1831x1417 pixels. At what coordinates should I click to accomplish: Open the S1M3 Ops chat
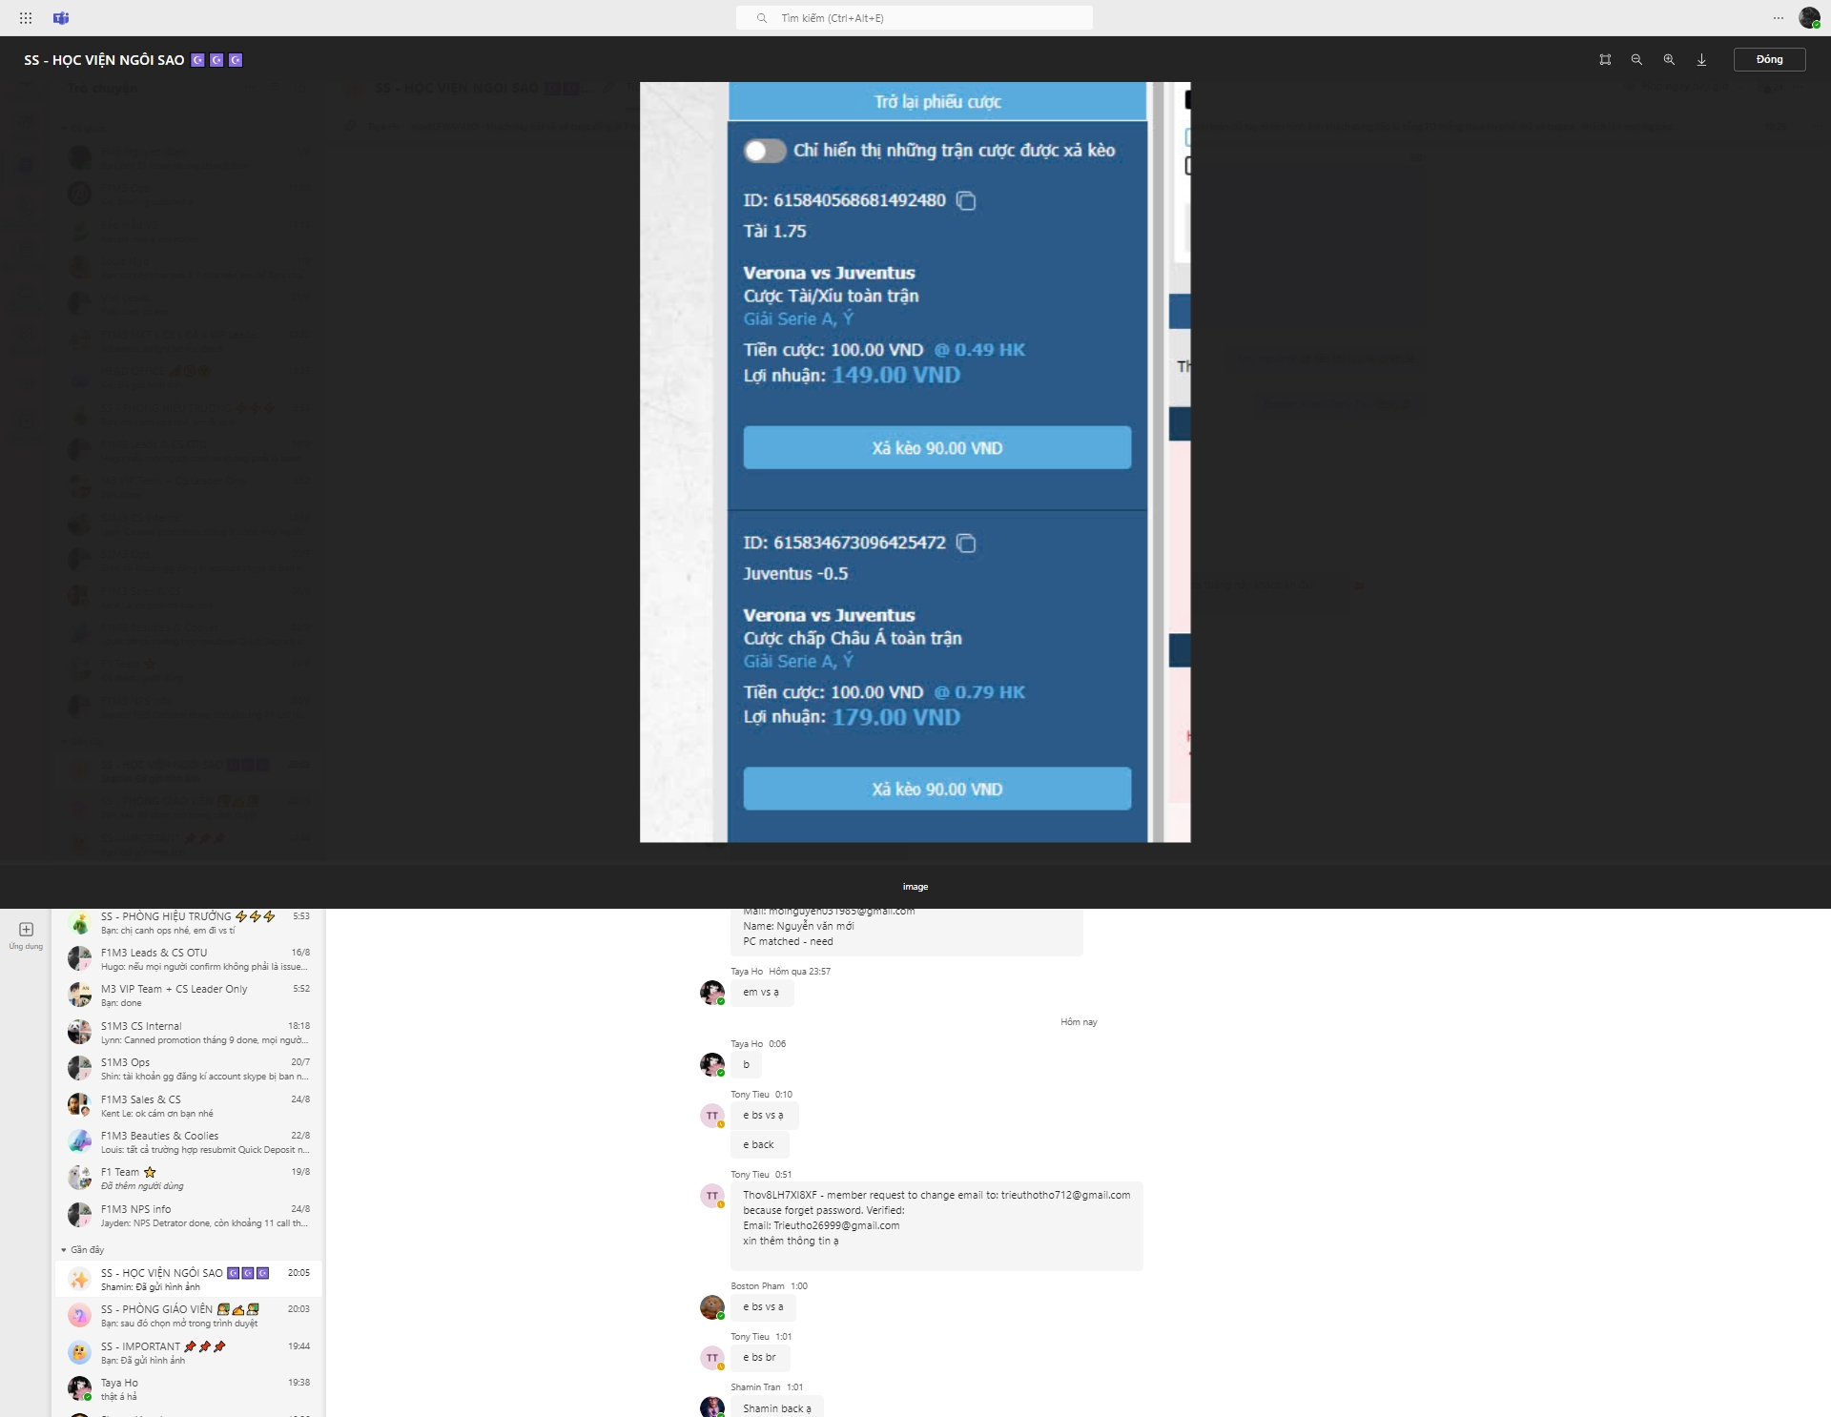tap(189, 1069)
